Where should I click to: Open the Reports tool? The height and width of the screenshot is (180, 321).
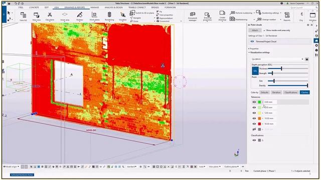[x=287, y=16]
